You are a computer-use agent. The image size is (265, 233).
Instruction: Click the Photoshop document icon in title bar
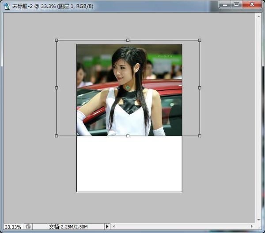point(7,6)
